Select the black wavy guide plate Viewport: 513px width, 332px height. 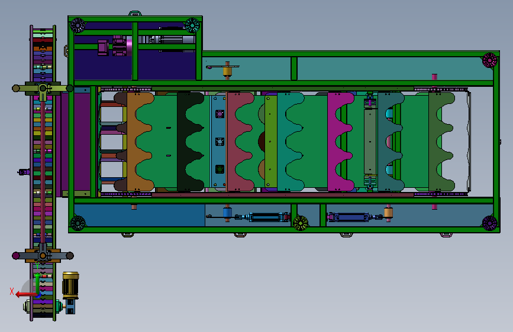tap(189, 142)
